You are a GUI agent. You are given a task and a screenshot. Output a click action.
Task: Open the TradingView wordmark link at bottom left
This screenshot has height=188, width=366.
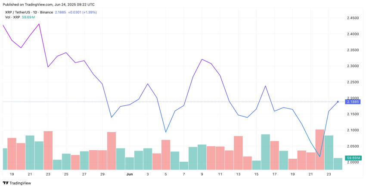point(24,182)
